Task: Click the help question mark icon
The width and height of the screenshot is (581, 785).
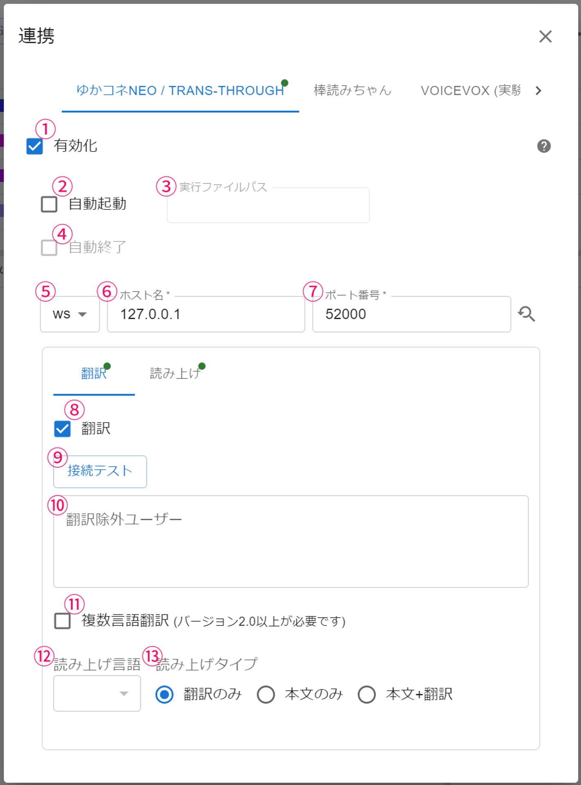Action: (x=543, y=146)
